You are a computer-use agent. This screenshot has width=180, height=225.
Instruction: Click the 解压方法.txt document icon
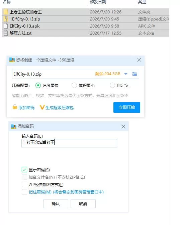(x=6, y=33)
